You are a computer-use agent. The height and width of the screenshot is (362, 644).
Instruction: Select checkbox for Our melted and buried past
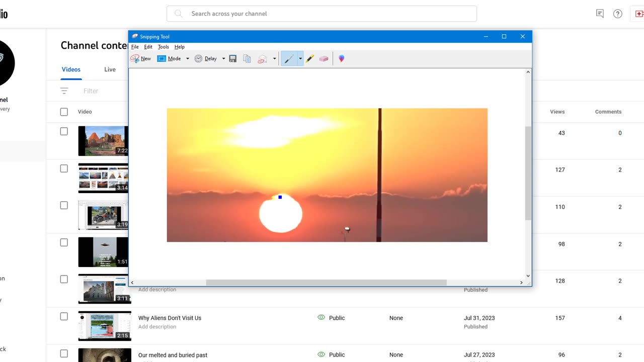pyautogui.click(x=64, y=353)
